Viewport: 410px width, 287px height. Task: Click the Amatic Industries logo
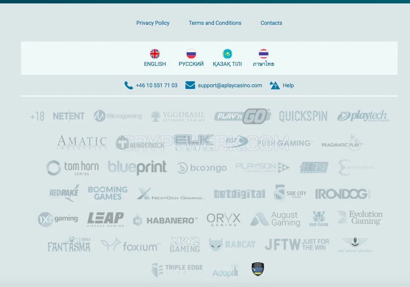pyautogui.click(x=82, y=142)
